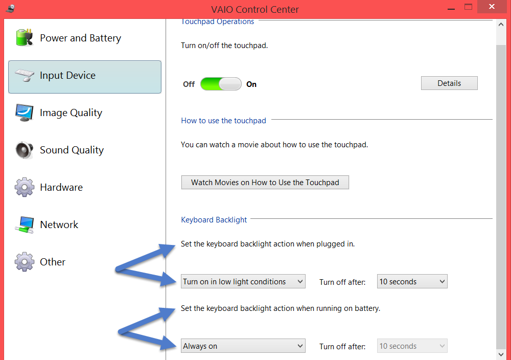Maximize the VAIO Control Center window
Screen dimensions: 511x360
click(468, 7)
